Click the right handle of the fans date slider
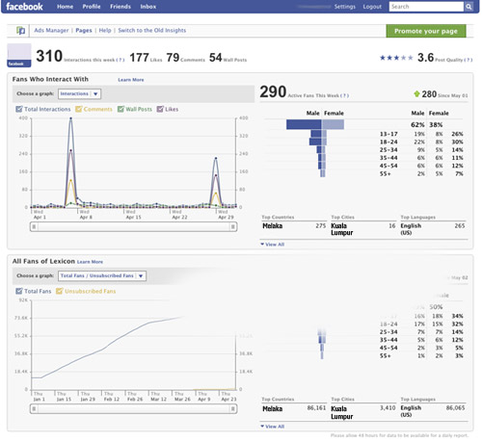This screenshot has width=482, height=441. click(233, 409)
